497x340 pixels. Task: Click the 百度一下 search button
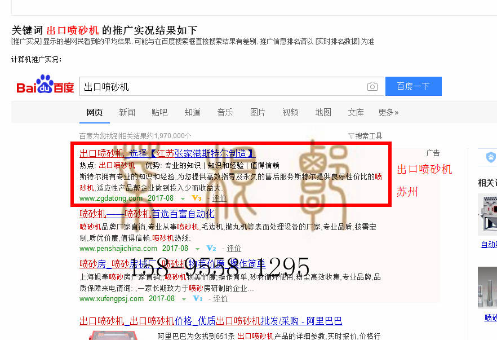click(414, 86)
